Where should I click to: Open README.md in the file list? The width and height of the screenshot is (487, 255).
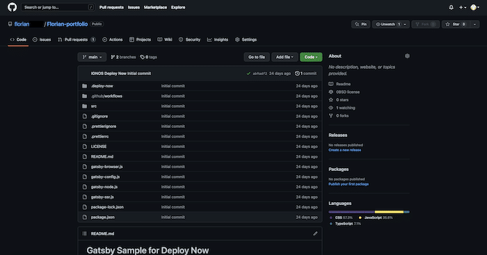[x=102, y=156]
